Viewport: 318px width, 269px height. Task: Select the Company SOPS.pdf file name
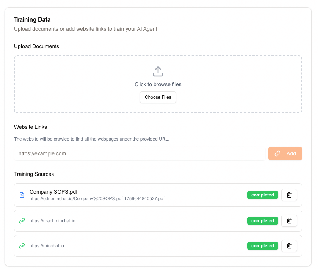(53, 192)
